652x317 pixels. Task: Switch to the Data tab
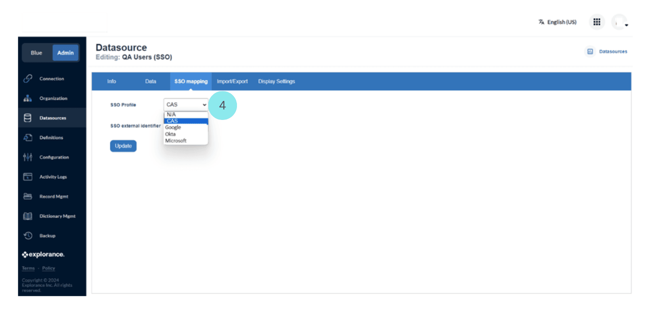[151, 82]
